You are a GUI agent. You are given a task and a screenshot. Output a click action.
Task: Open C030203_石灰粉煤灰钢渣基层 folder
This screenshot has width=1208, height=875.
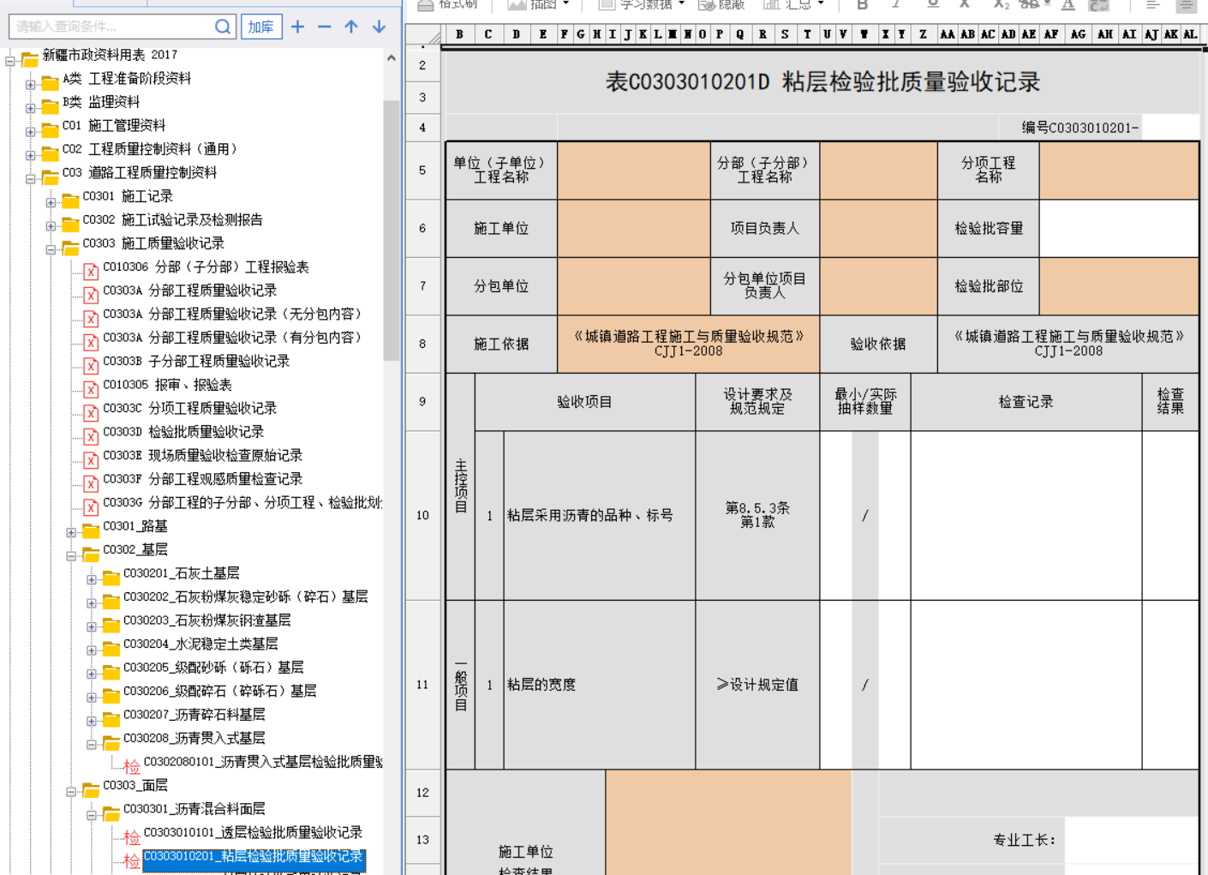tap(206, 620)
